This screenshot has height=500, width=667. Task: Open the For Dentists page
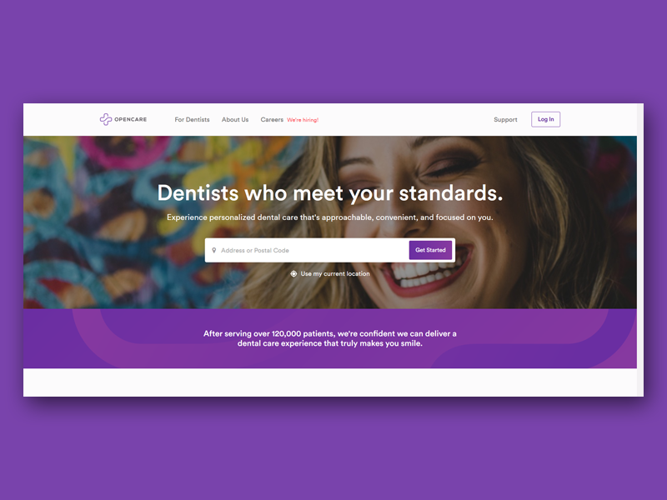click(192, 119)
